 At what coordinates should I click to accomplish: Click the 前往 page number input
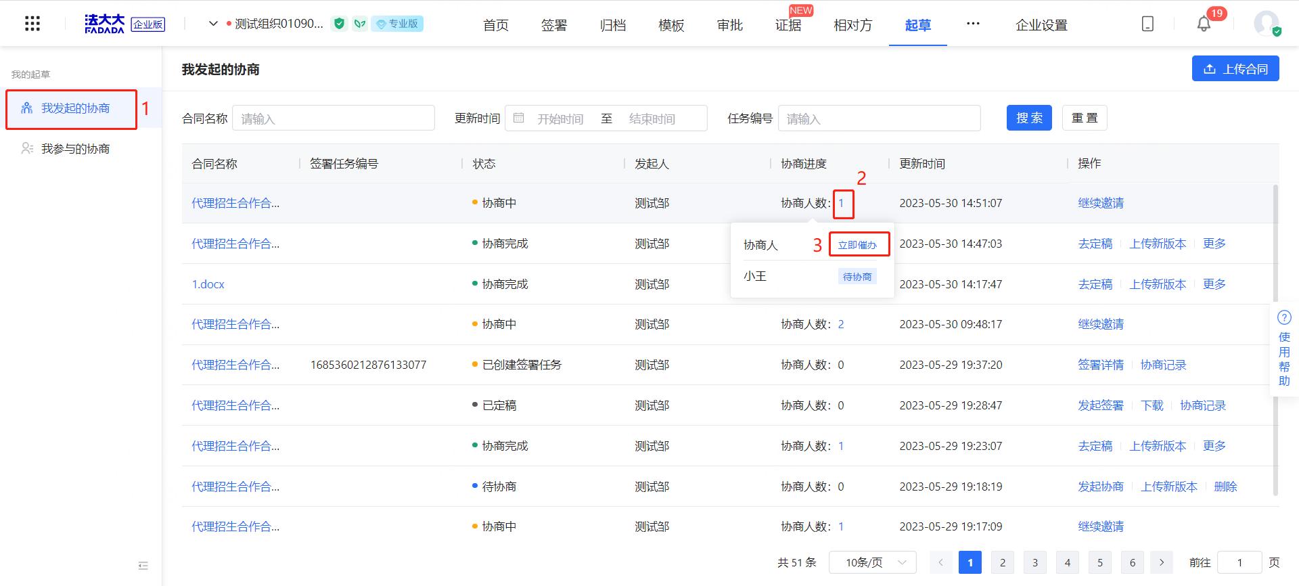tap(1239, 562)
